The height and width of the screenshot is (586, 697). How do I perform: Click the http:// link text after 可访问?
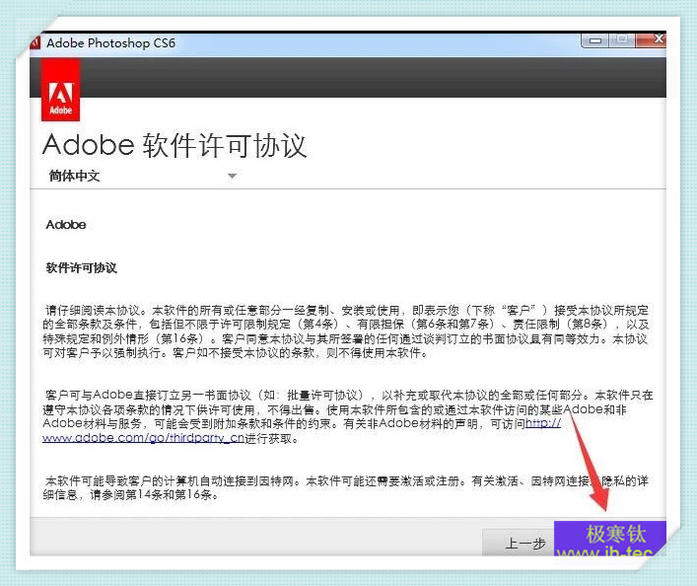pyautogui.click(x=543, y=423)
